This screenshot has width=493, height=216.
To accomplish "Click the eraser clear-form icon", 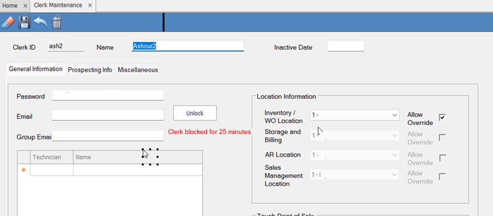I will (x=8, y=23).
